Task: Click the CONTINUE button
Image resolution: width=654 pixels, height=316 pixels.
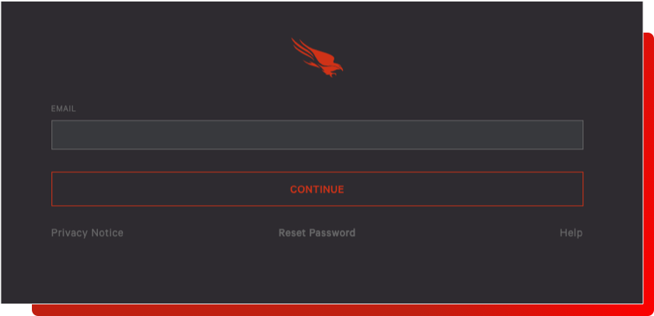Action: [317, 189]
